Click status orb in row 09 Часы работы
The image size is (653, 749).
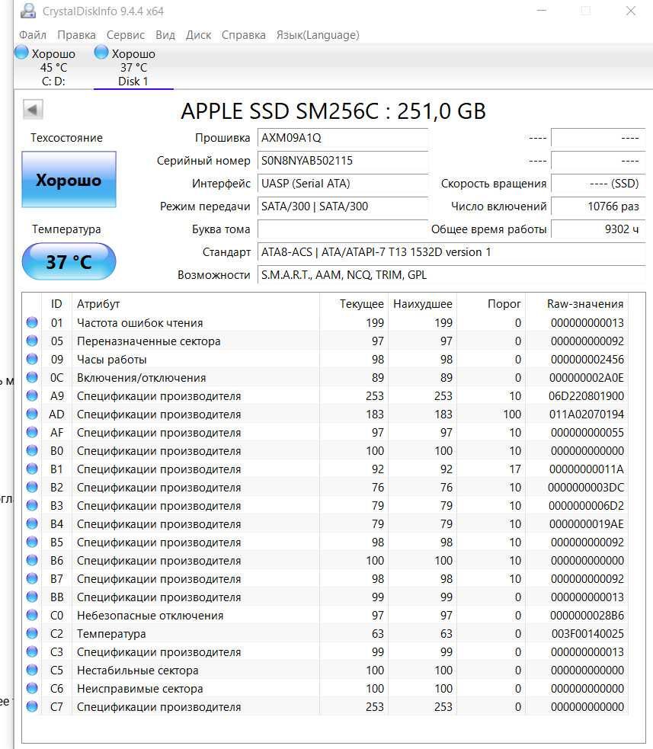click(32, 359)
